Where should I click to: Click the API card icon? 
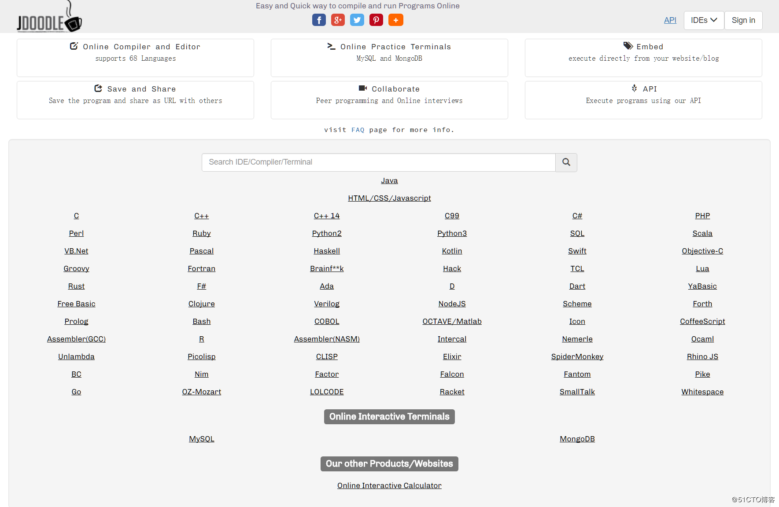[634, 88]
